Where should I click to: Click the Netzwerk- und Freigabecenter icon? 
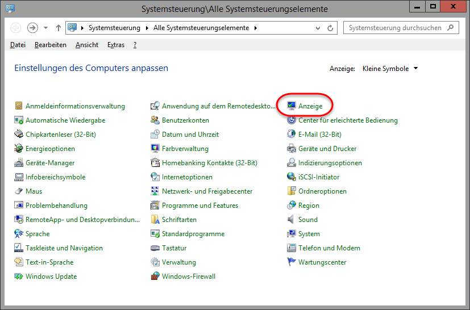(155, 191)
